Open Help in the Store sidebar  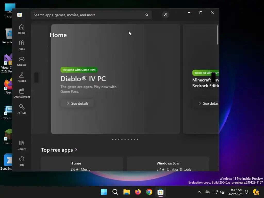pyautogui.click(x=22, y=161)
